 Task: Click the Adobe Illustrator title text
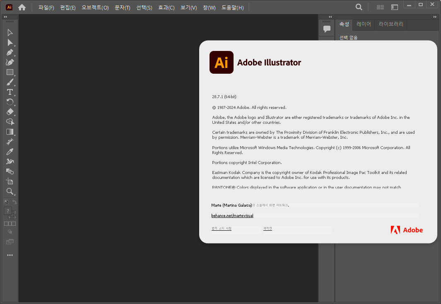pyautogui.click(x=269, y=63)
